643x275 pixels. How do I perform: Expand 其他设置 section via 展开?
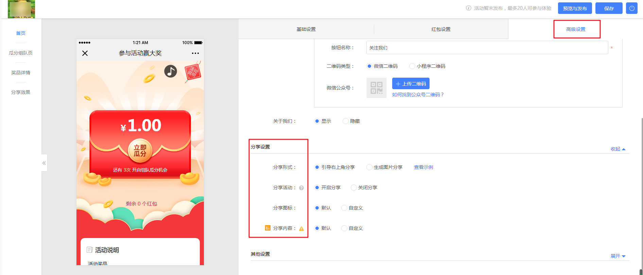(x=618, y=256)
